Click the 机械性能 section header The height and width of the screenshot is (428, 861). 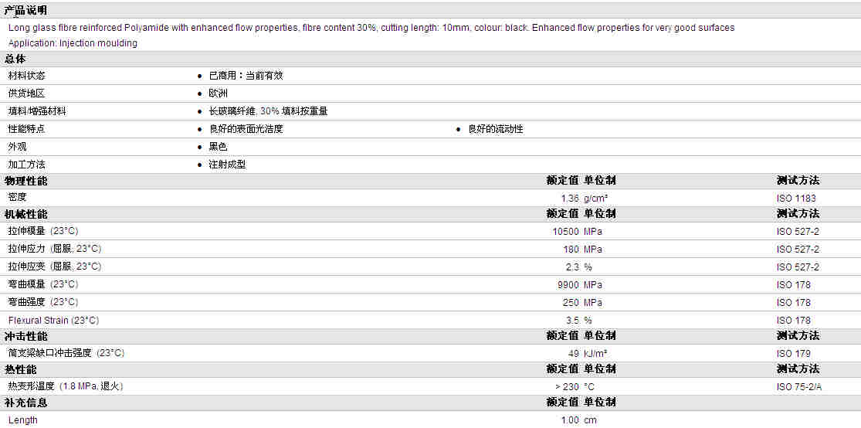[25, 214]
